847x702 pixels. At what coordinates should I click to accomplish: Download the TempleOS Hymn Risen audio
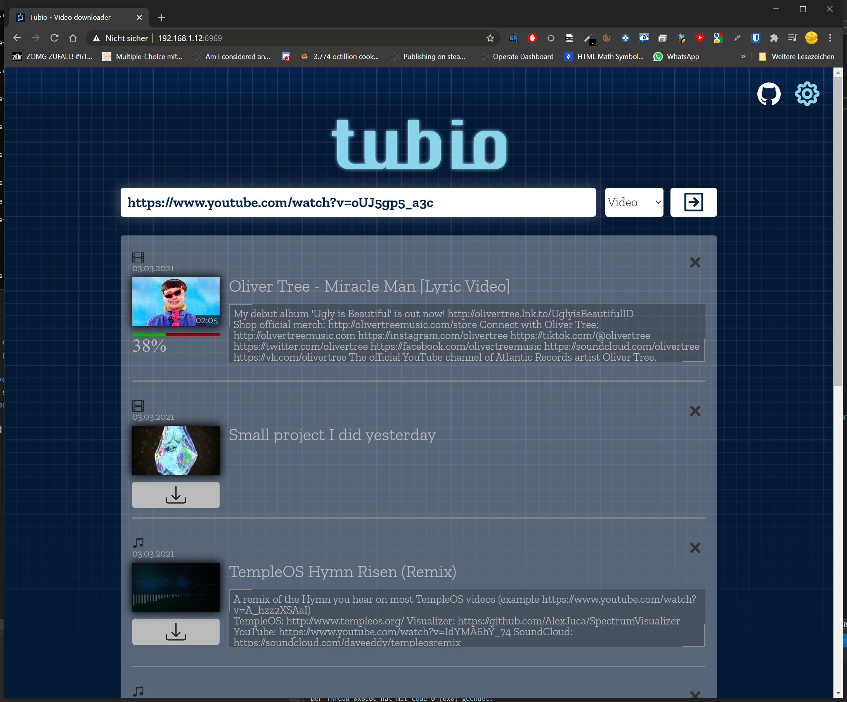coord(176,631)
